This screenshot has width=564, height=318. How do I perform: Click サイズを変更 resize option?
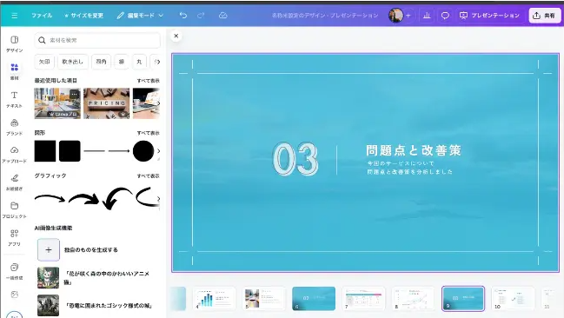coord(83,16)
